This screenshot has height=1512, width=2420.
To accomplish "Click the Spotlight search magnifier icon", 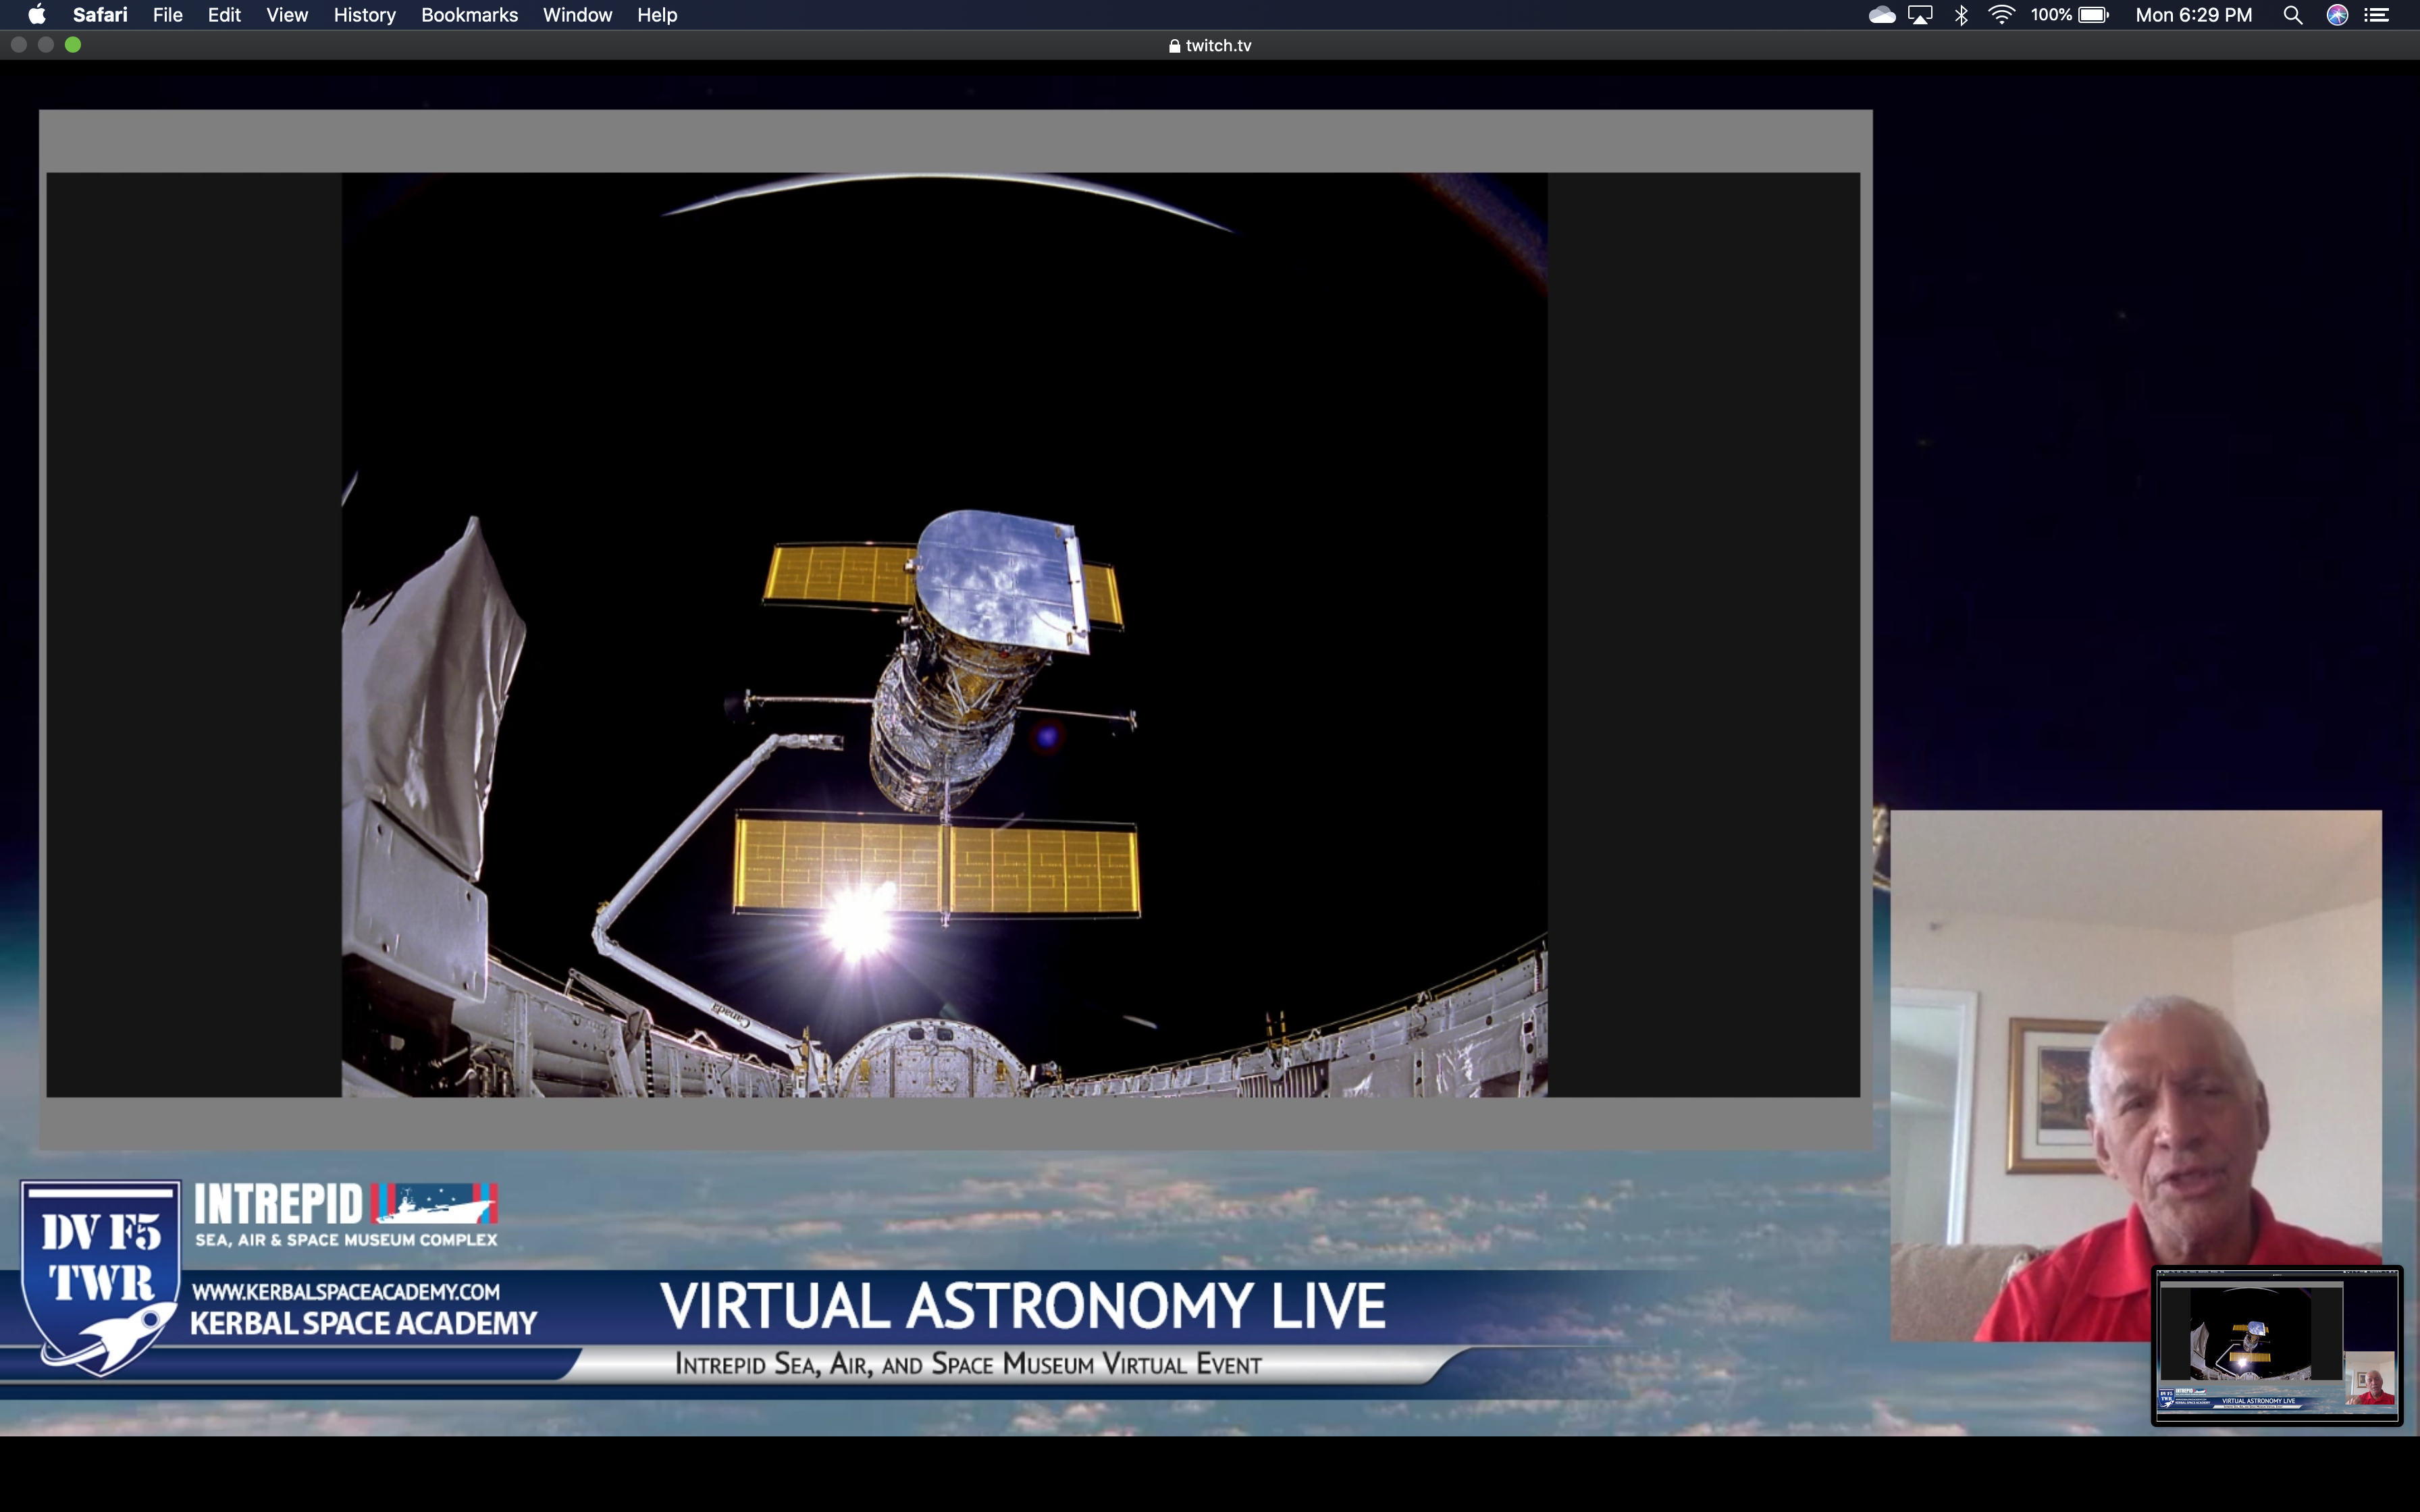I will (2292, 15).
